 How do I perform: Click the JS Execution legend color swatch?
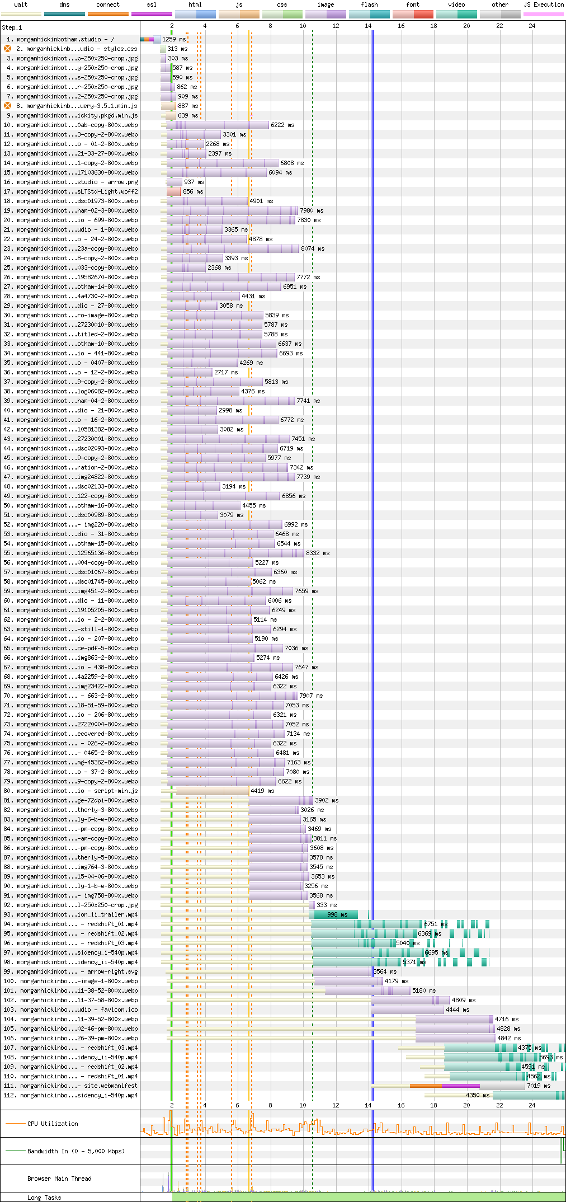point(544,14)
